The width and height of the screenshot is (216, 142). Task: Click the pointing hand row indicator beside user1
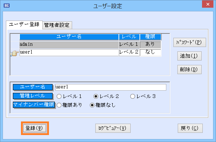15,53
